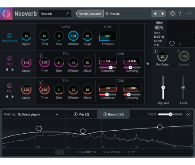Switch Plate to previous reverb type
This screenshot has height=165, width=195.
pyautogui.click(x=6, y=70)
